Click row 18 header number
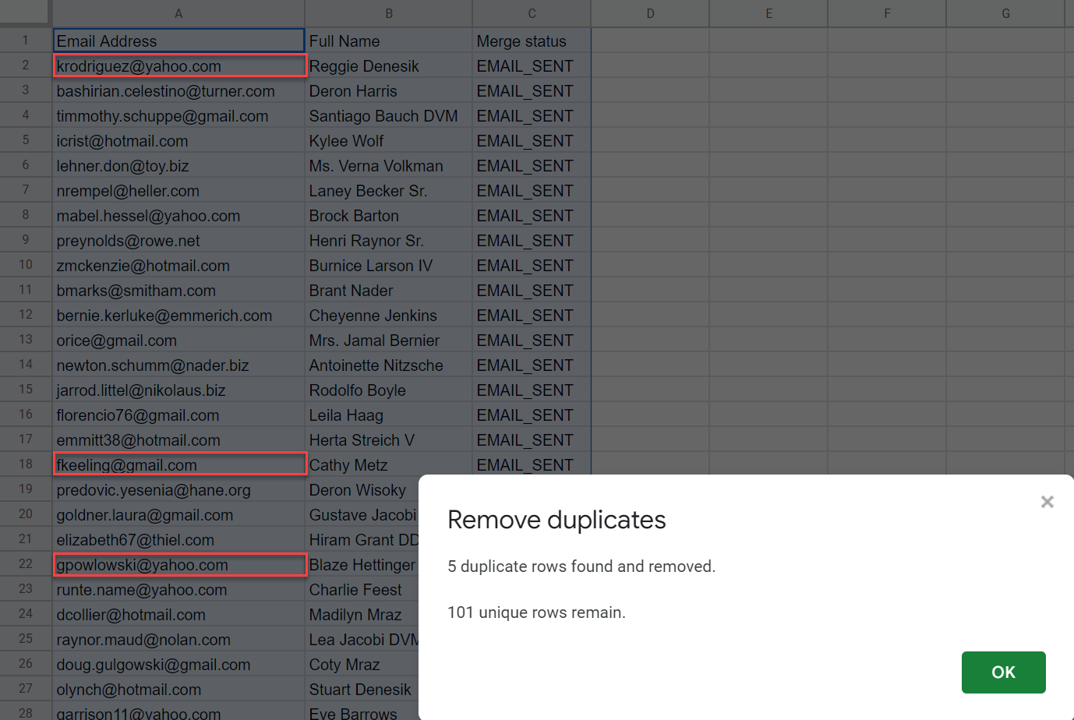The width and height of the screenshot is (1074, 720). click(26, 464)
